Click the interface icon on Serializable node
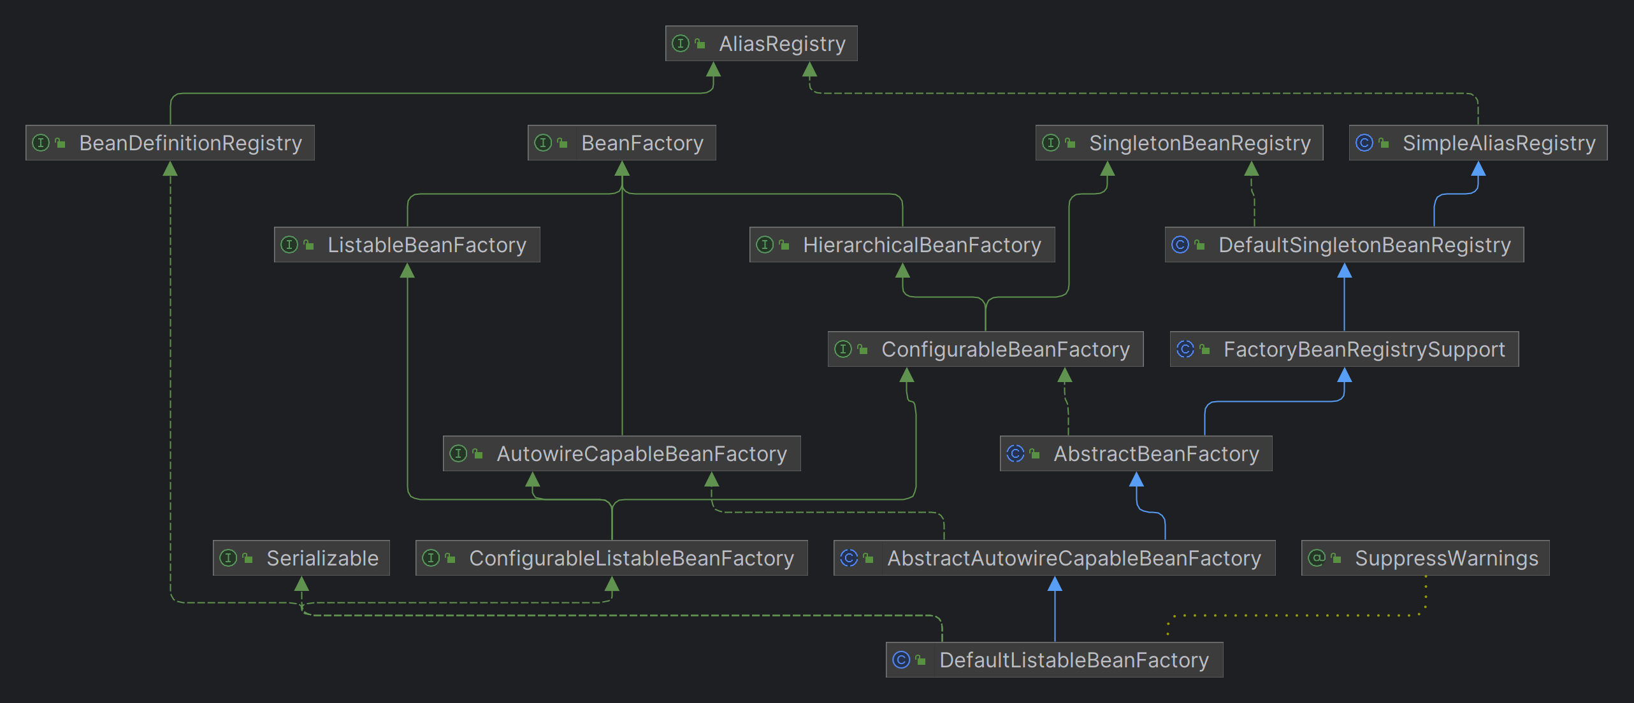The height and width of the screenshot is (703, 1634). pos(228,558)
